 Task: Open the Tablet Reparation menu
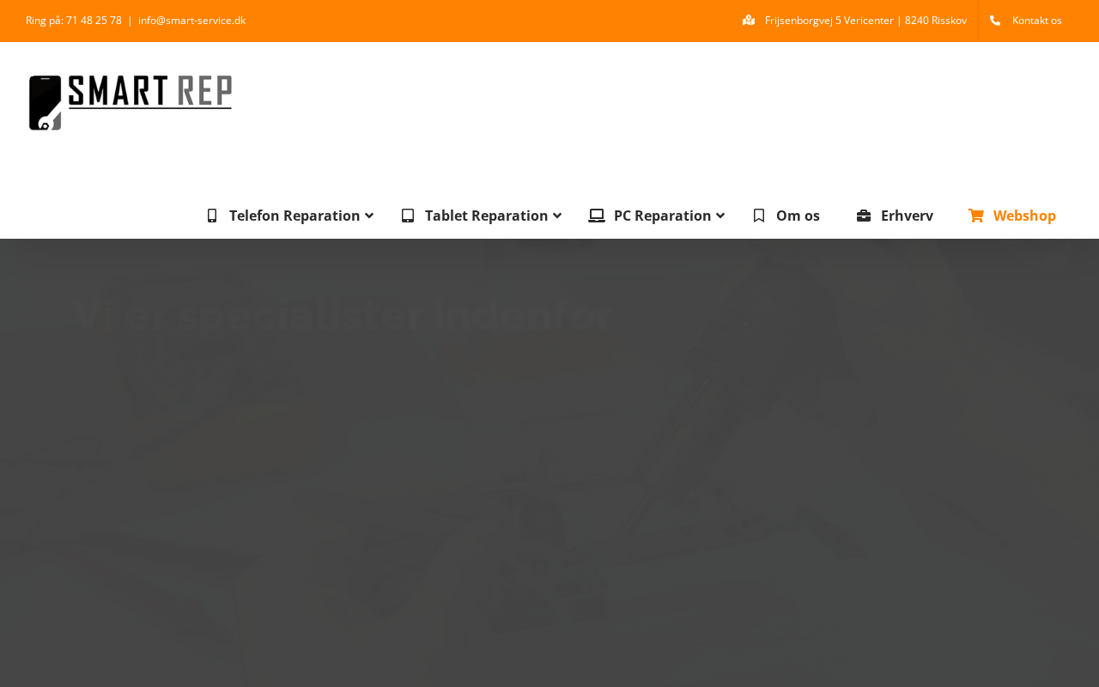click(x=486, y=216)
